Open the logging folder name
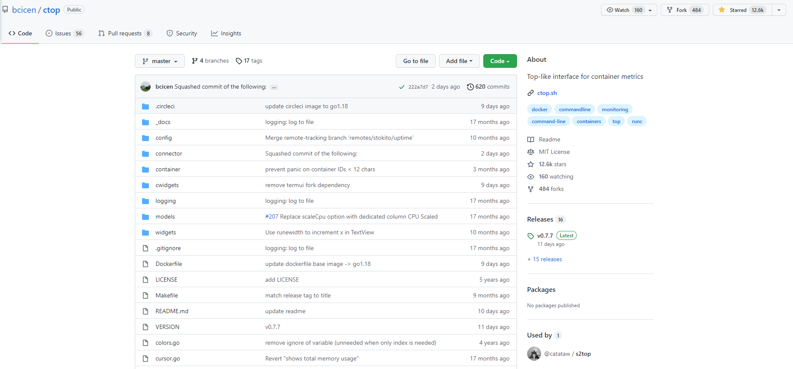 tap(166, 201)
